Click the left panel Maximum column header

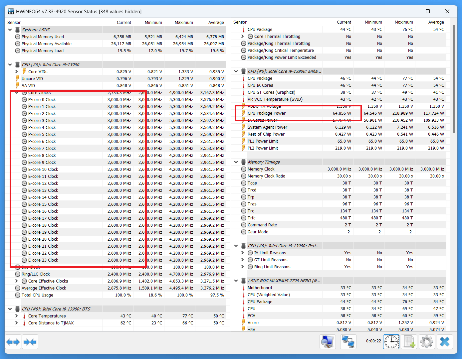click(179, 22)
